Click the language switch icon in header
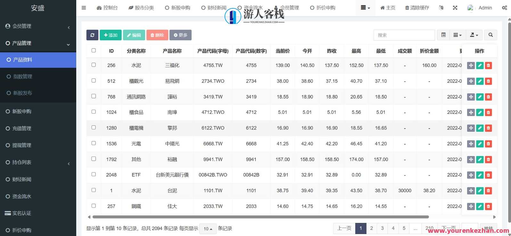This screenshot has width=511, height=236. [441, 8]
